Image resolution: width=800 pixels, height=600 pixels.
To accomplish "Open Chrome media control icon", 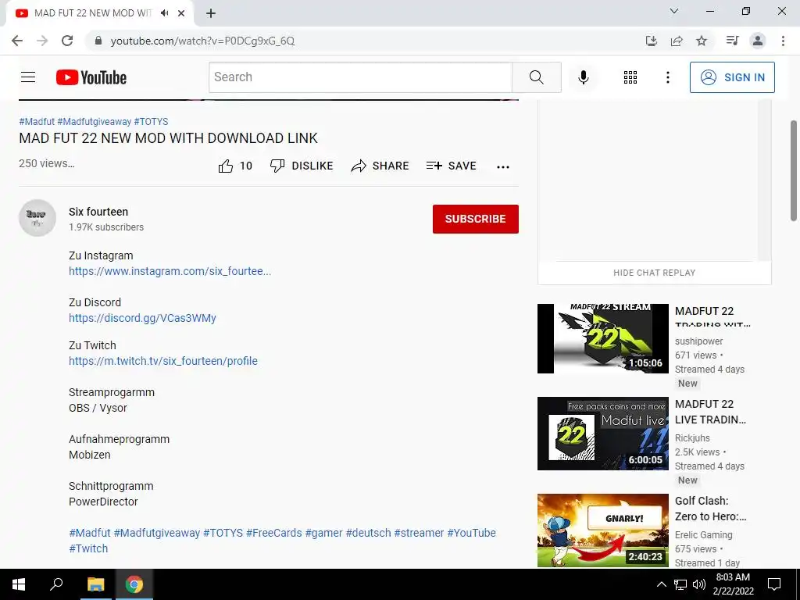I will tap(732, 41).
